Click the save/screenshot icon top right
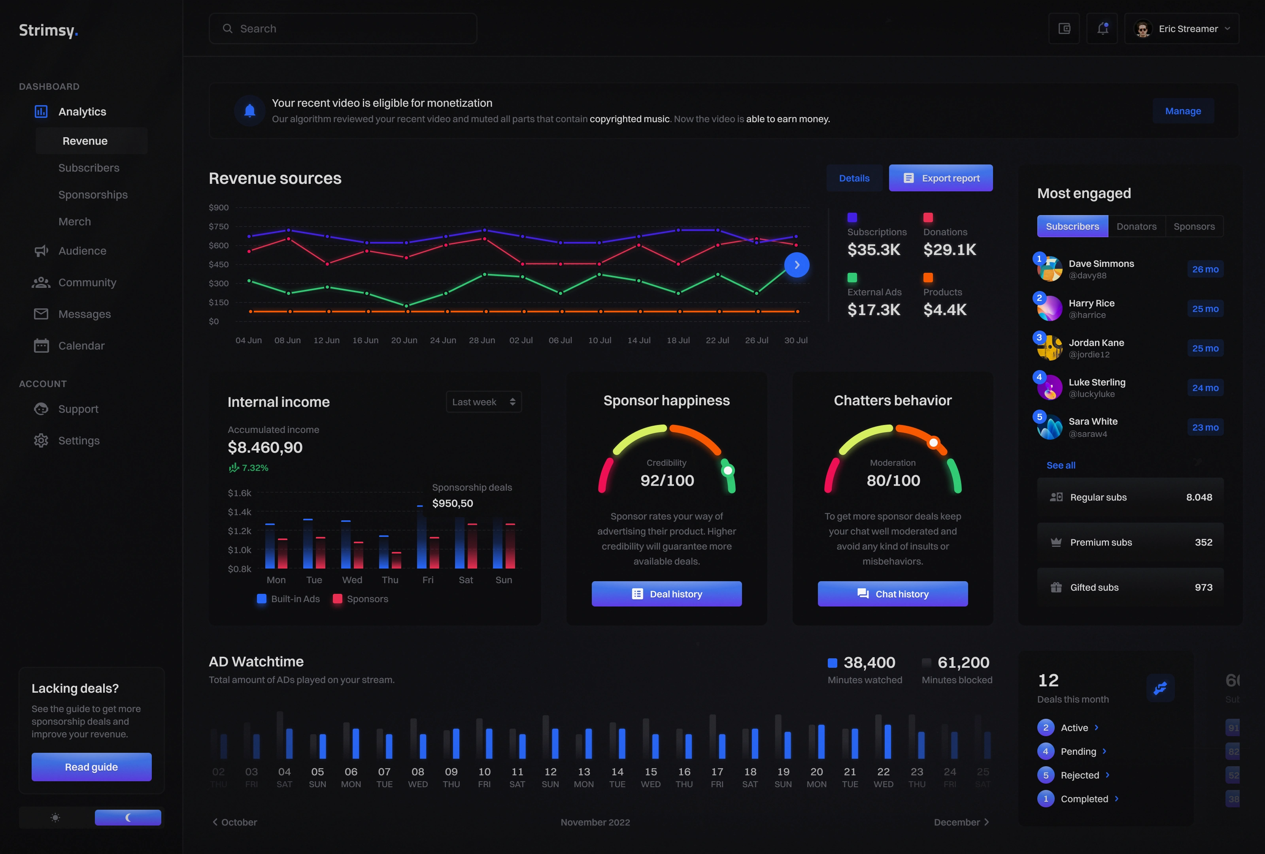1265x854 pixels. pyautogui.click(x=1064, y=28)
